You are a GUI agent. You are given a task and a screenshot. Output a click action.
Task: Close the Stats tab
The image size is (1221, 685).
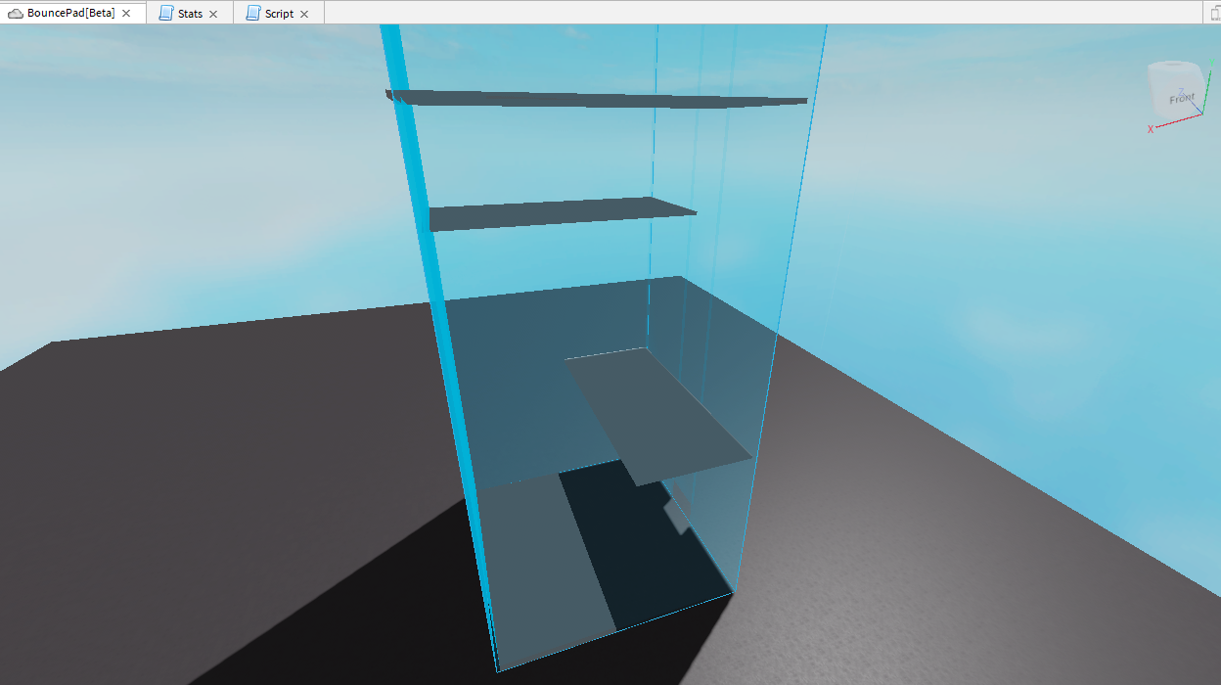(213, 13)
